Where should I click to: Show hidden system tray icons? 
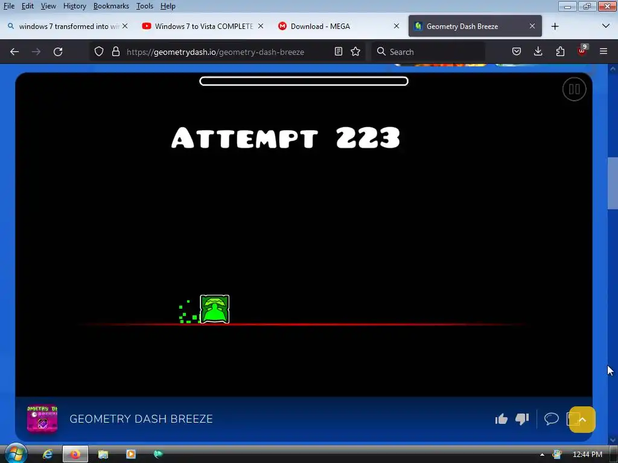point(543,455)
